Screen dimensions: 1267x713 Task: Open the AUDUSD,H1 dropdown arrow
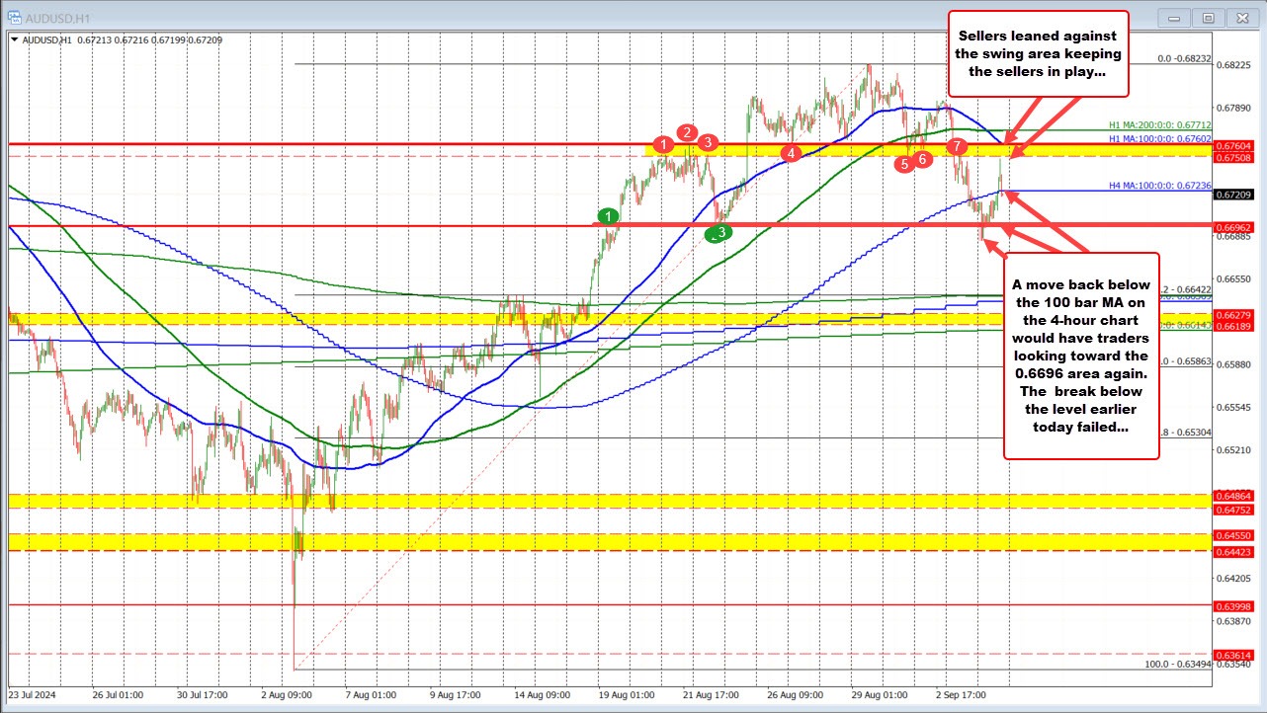tap(14, 40)
